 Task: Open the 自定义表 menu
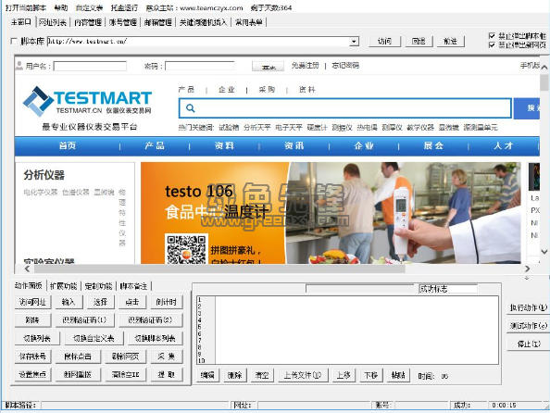pos(89,7)
